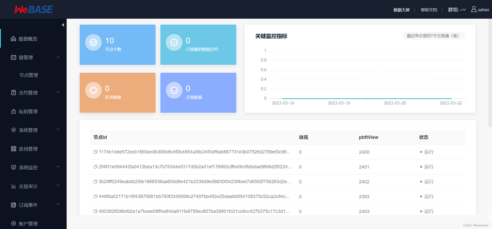Click chart date label 2023-03-18
Screen dimensions: 492x229
[x=339, y=103]
